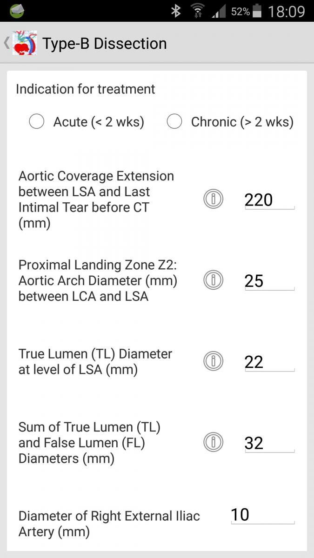Tap the Bluetooth status bar icon
314x558 pixels.
[x=176, y=11]
